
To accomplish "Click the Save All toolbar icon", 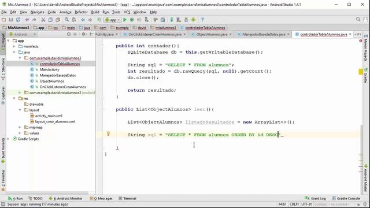I will coord(11,20).
